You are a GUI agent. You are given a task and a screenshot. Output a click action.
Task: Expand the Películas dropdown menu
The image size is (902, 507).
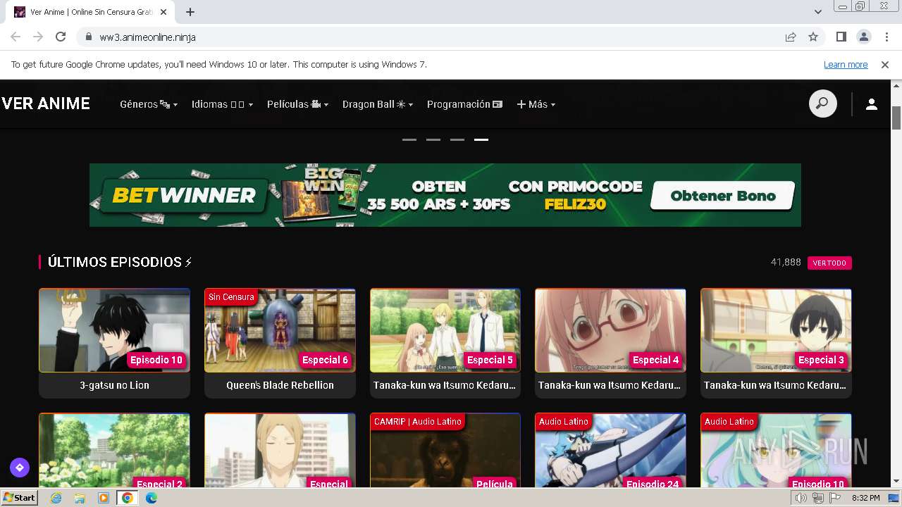coord(297,104)
